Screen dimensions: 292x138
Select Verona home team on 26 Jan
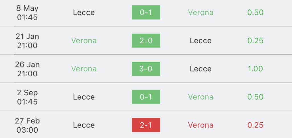point(84,69)
